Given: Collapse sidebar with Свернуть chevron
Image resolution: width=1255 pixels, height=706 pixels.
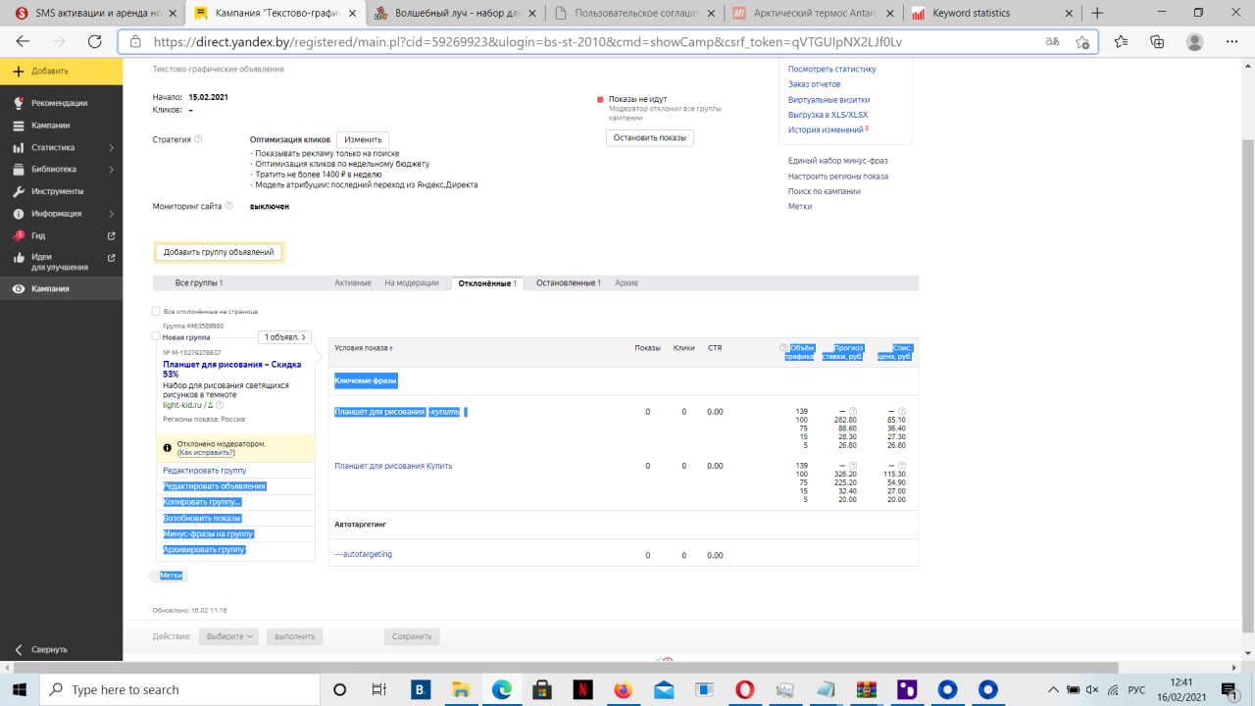Looking at the screenshot, I should tap(19, 649).
